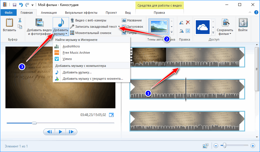Viewport: 260px width, 152px height.
Task: Click the Paste (Вставить) clipboard icon
Action: coord(9,23)
